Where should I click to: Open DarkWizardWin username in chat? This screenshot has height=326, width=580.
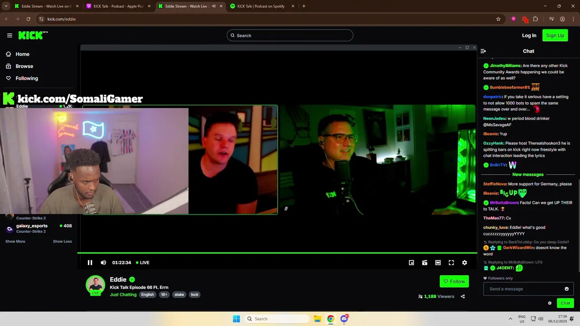519,248
